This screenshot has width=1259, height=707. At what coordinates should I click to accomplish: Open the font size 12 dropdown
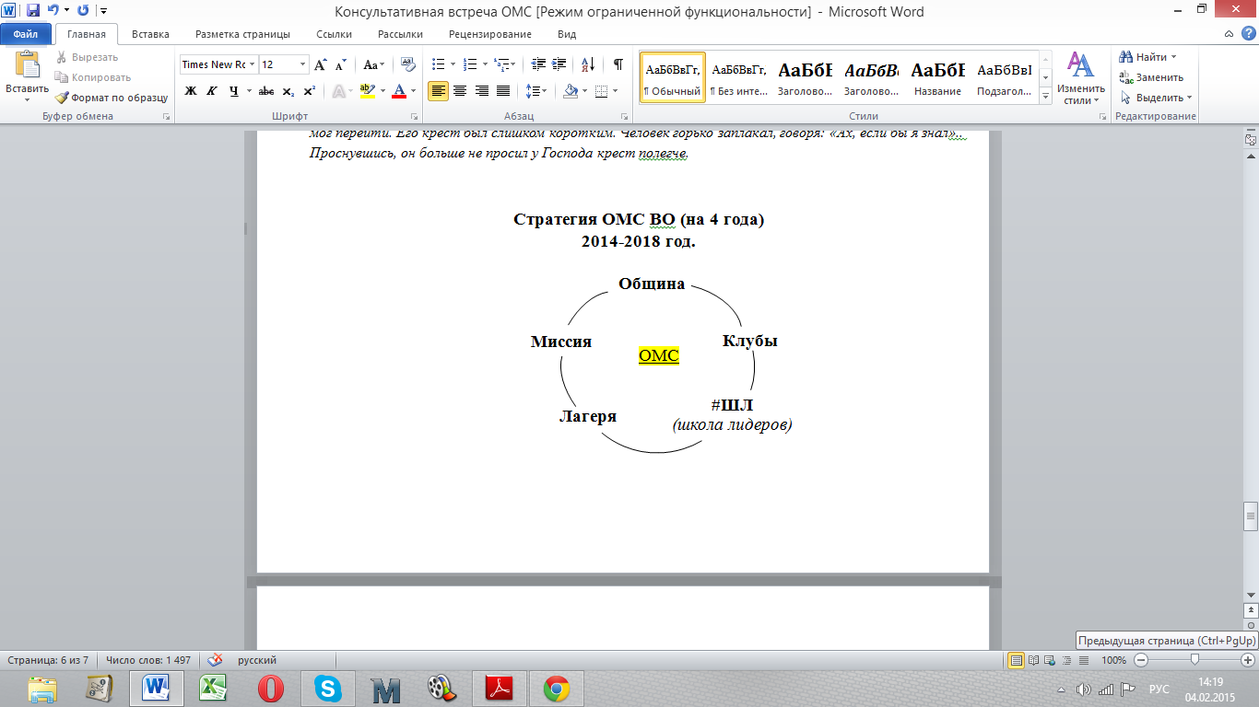click(x=302, y=64)
